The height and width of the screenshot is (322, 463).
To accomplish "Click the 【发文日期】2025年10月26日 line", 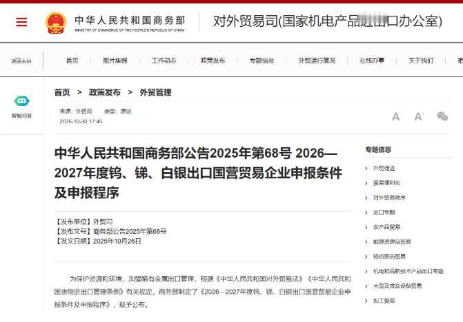I will point(98,241).
